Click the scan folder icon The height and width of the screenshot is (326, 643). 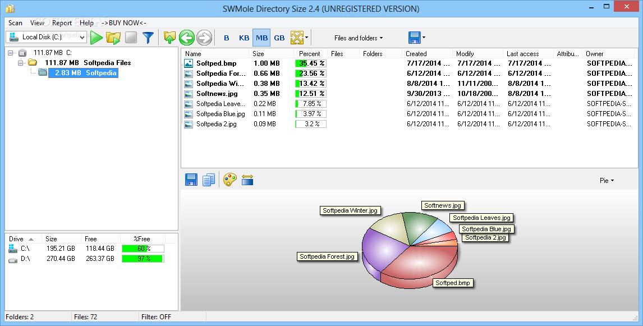[113, 38]
